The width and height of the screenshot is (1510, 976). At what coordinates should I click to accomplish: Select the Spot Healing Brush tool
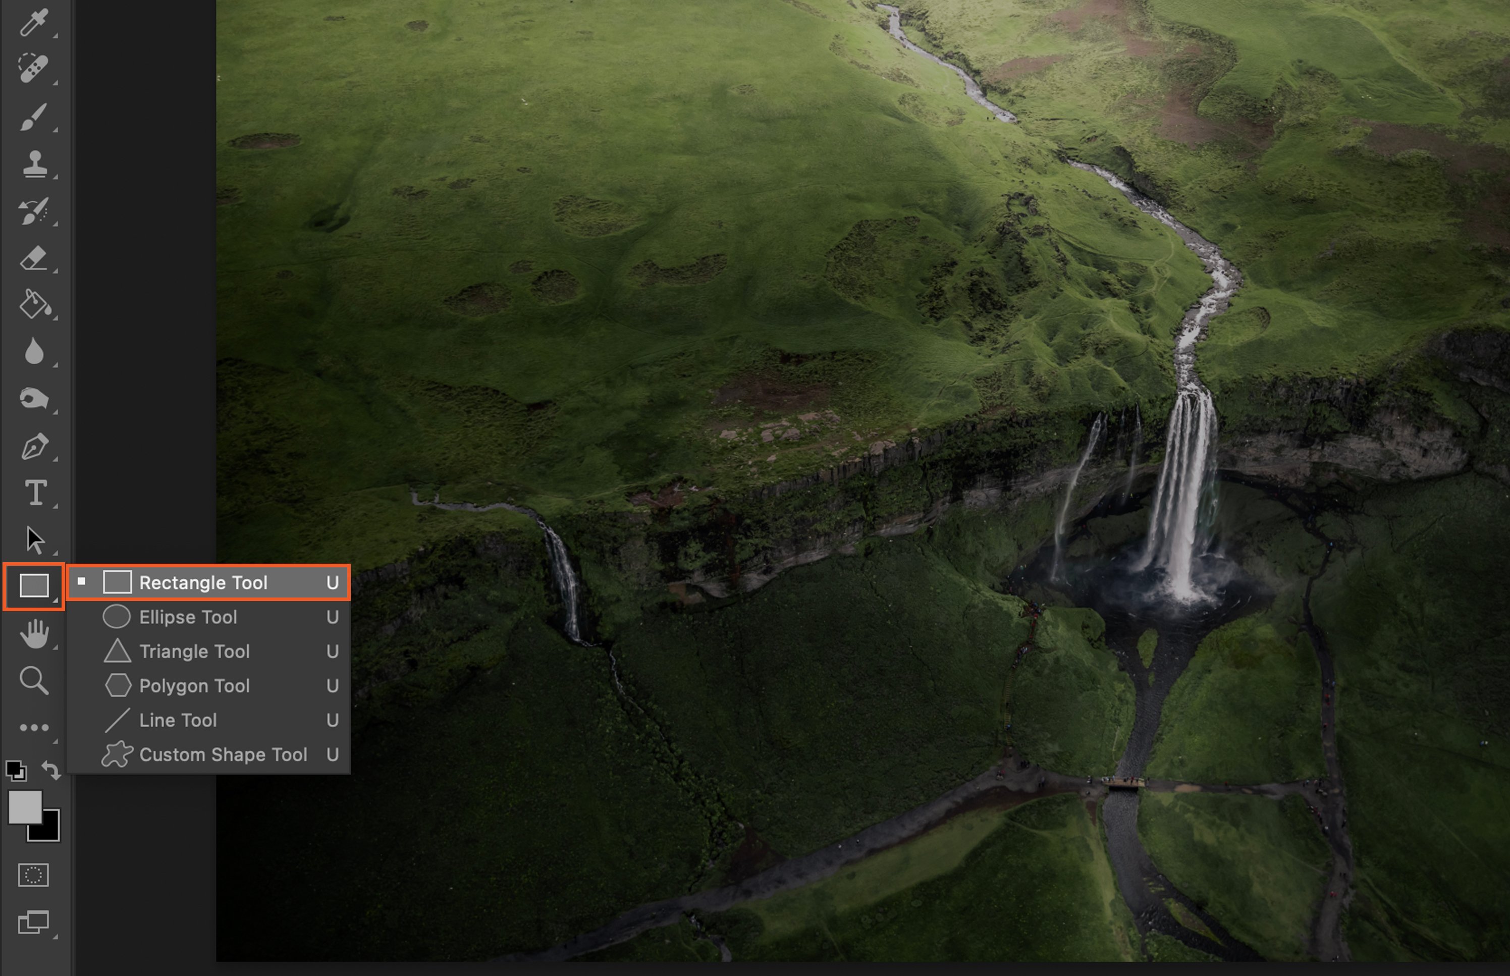coord(34,68)
